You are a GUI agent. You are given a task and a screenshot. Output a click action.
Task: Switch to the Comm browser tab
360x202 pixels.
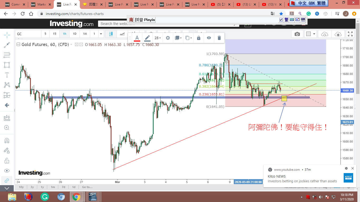[x=15, y=4]
